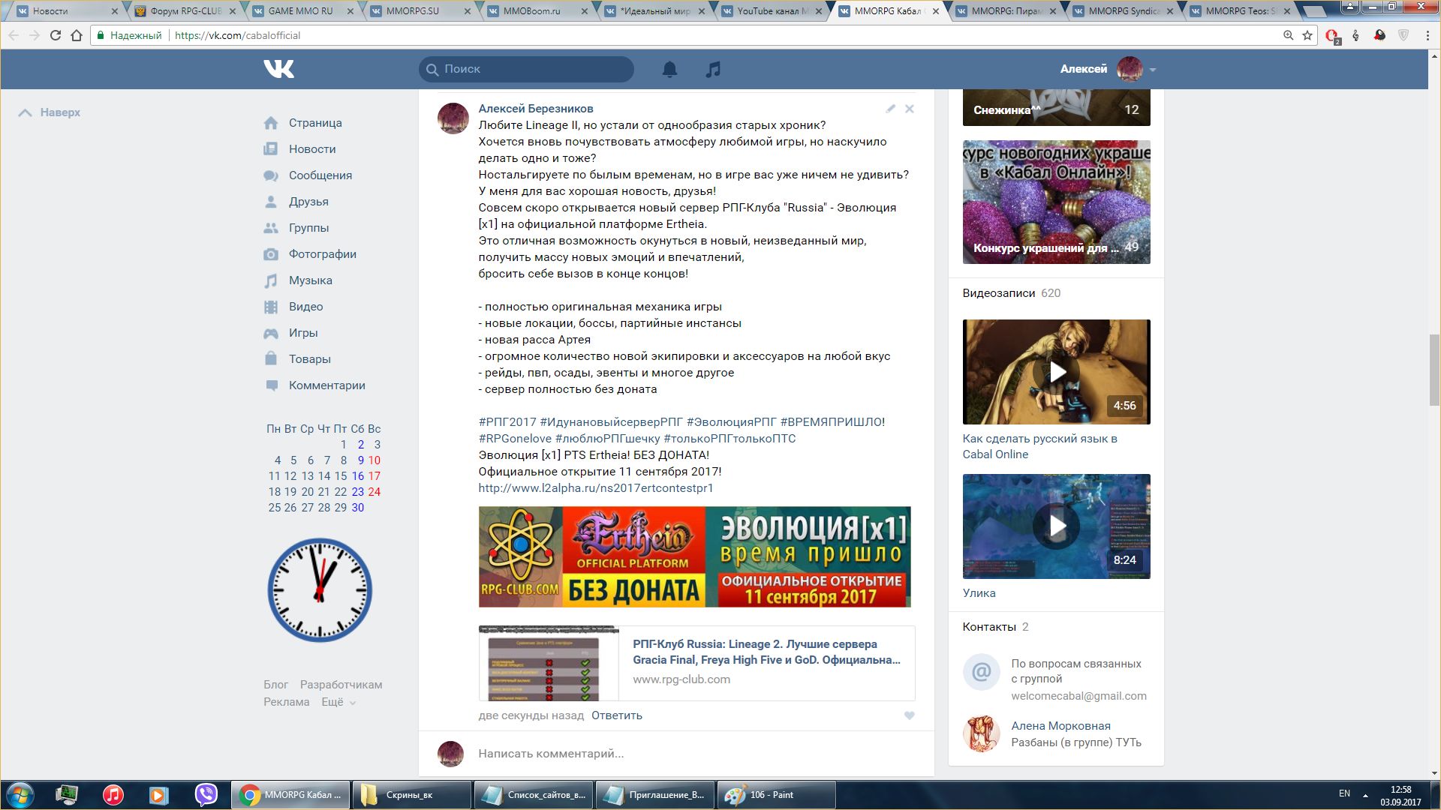Expand the Ещё footer dropdown
The width and height of the screenshot is (1441, 810).
pos(338,702)
